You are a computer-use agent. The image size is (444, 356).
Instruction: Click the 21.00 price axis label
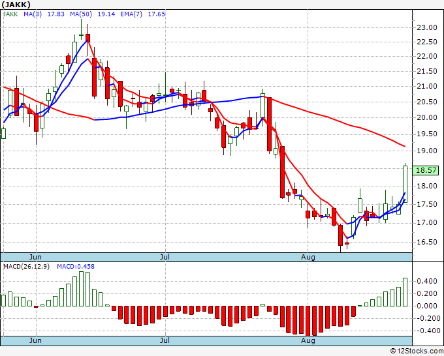coord(427,87)
